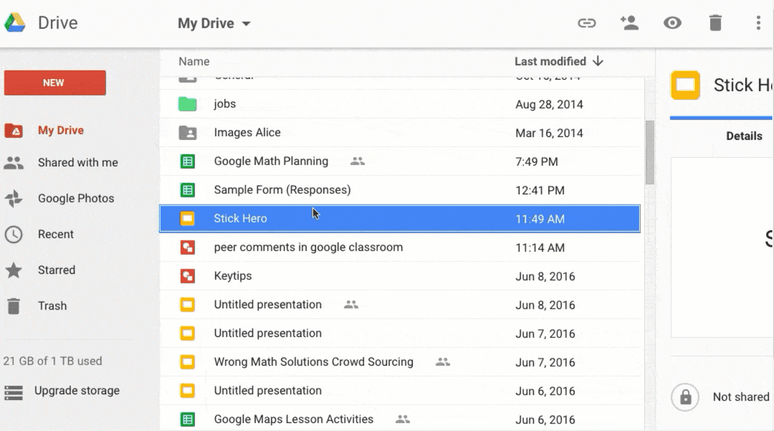
Task: Sort by Name column header
Action: (x=194, y=61)
